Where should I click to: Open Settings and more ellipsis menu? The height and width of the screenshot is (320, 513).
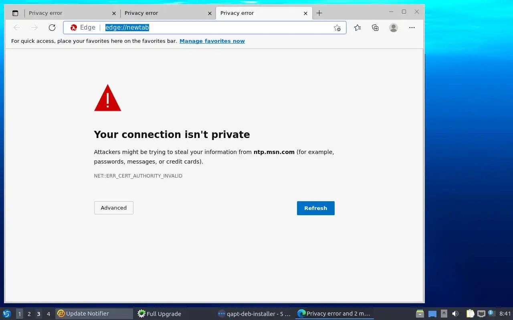(x=412, y=28)
